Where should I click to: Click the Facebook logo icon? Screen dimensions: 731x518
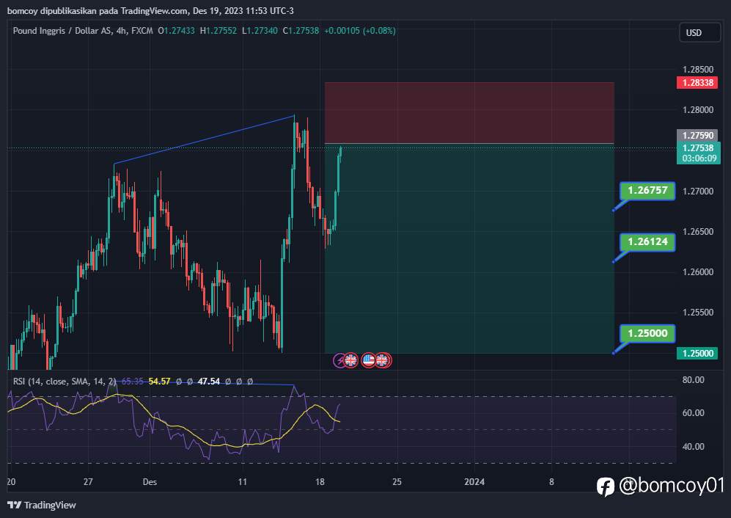tap(605, 486)
